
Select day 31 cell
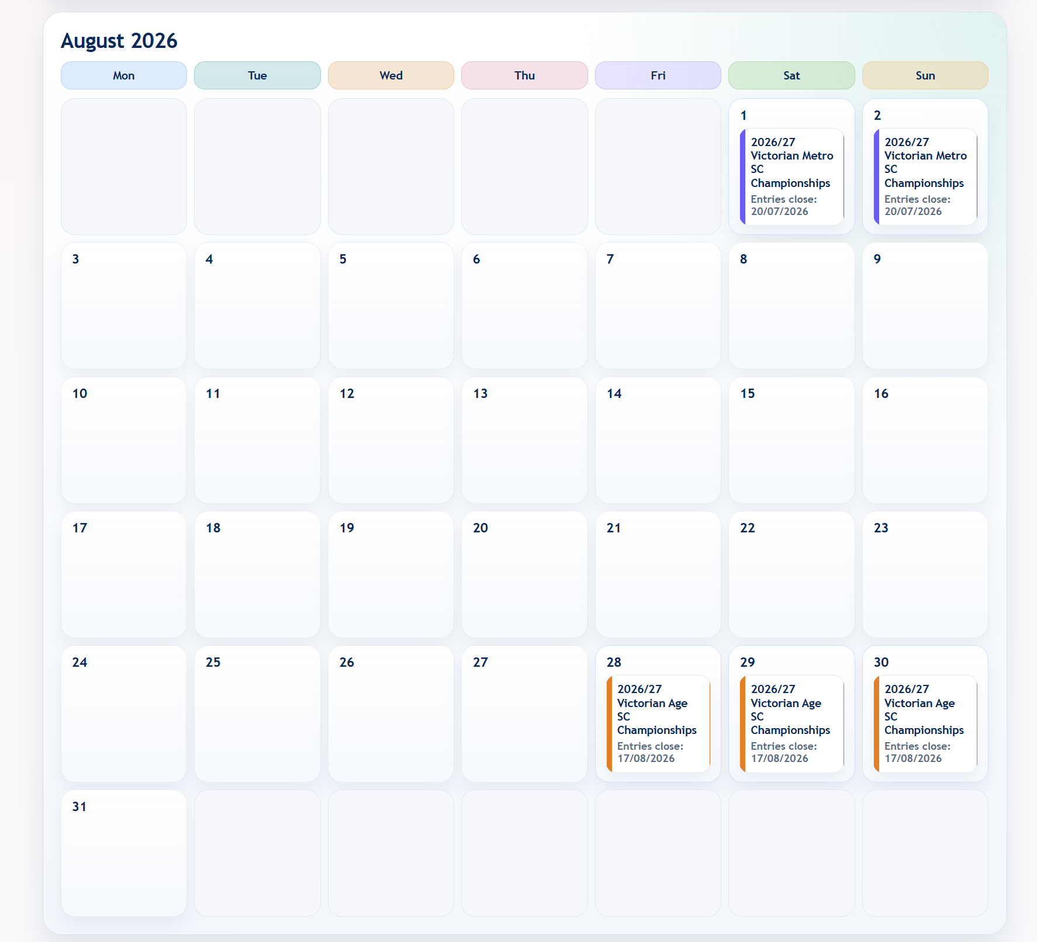click(x=124, y=853)
